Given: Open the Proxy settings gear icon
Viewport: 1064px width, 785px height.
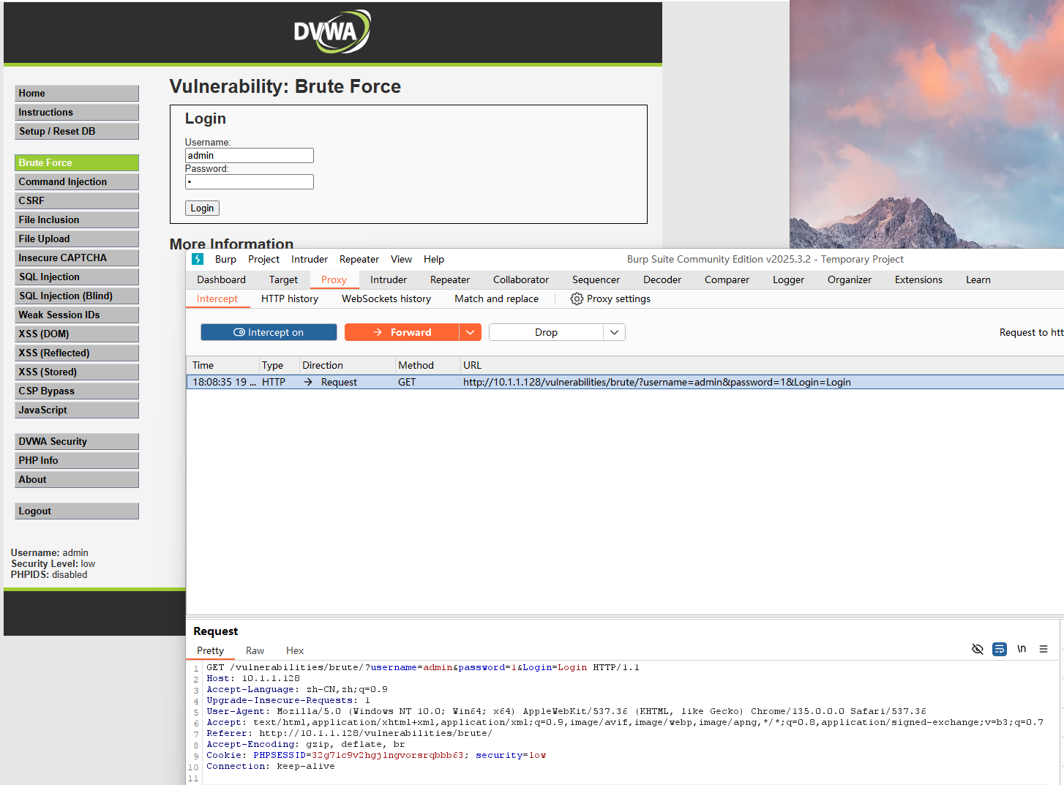Looking at the screenshot, I should click(x=577, y=298).
